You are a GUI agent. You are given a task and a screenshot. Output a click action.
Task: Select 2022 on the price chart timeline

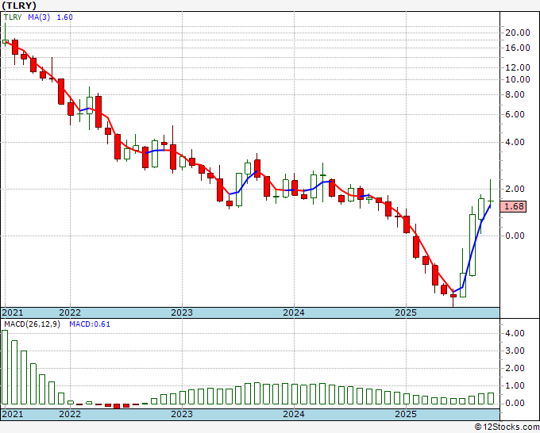[70, 312]
